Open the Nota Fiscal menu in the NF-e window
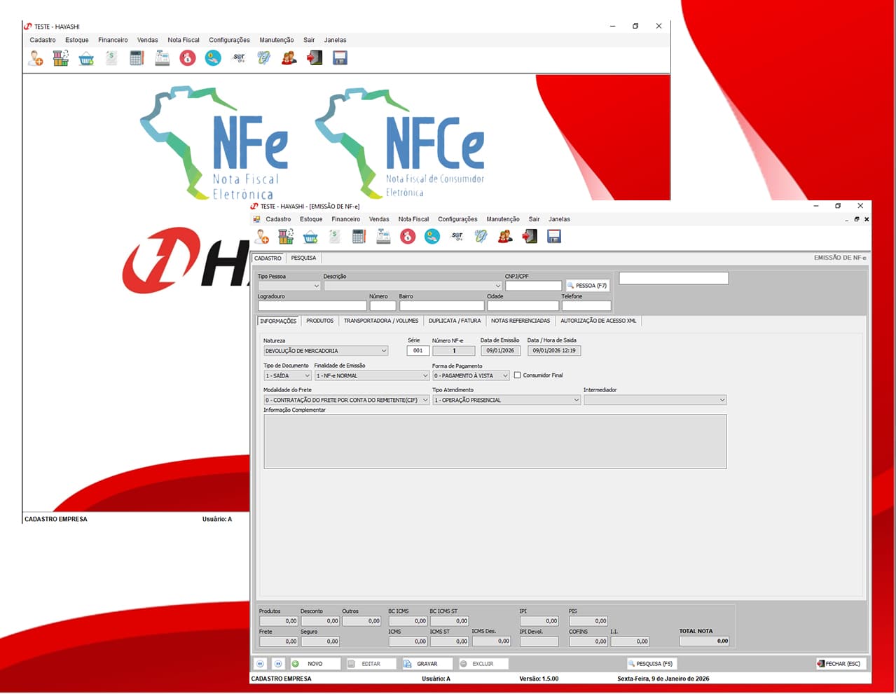The width and height of the screenshot is (896, 694). [x=413, y=219]
